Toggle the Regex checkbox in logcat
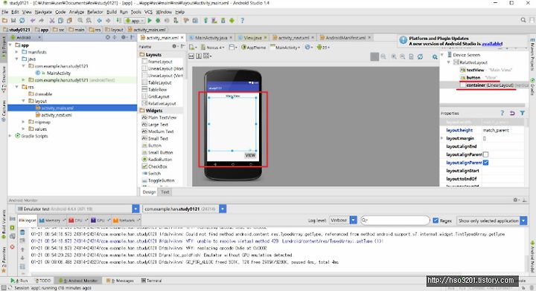Image resolution: width=536 pixels, height=291 pixels. 435,220
